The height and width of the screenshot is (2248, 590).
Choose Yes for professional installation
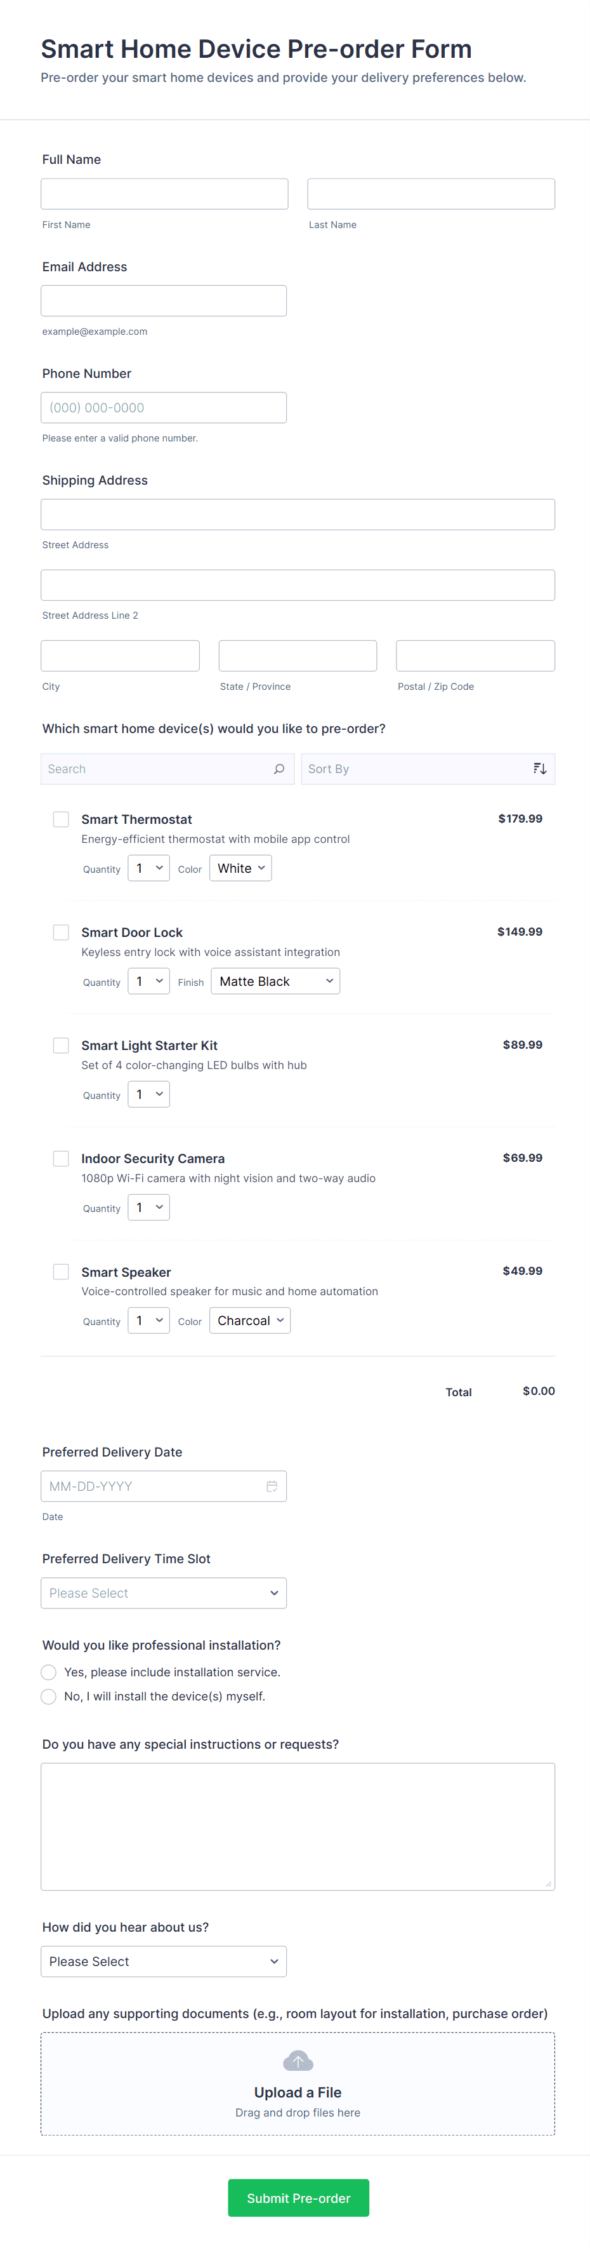(49, 1672)
